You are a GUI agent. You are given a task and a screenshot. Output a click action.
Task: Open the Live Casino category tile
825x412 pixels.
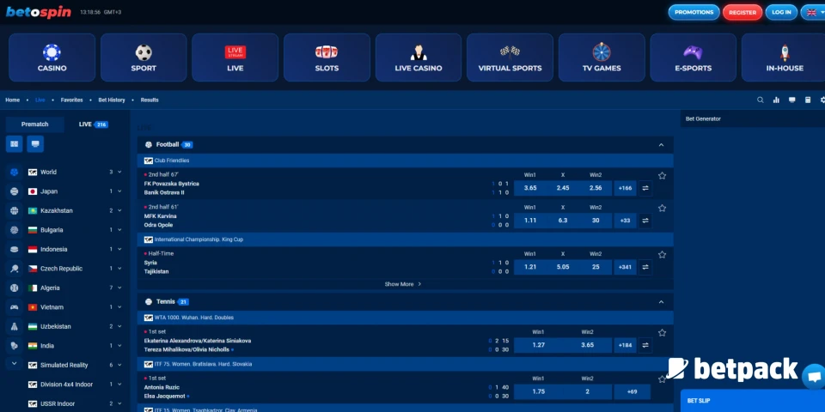[x=419, y=58]
